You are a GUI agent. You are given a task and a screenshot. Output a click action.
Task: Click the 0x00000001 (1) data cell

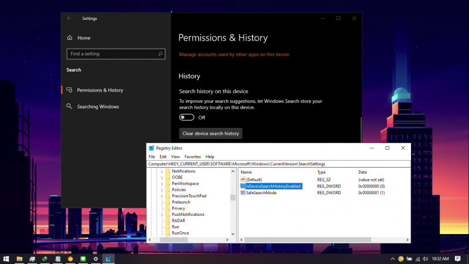tap(372, 193)
